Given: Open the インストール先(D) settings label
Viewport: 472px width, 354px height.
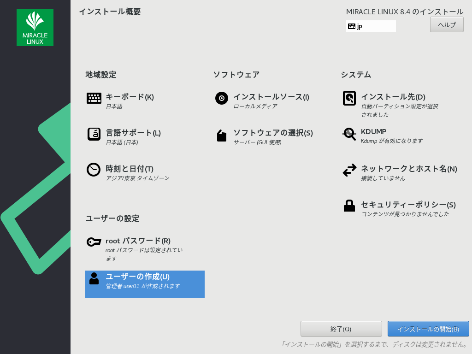Looking at the screenshot, I should click(x=393, y=97).
